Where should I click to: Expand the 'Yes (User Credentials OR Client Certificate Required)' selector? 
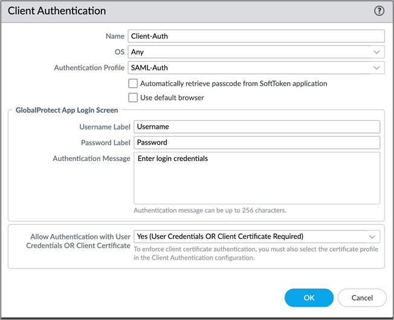[x=248, y=237]
